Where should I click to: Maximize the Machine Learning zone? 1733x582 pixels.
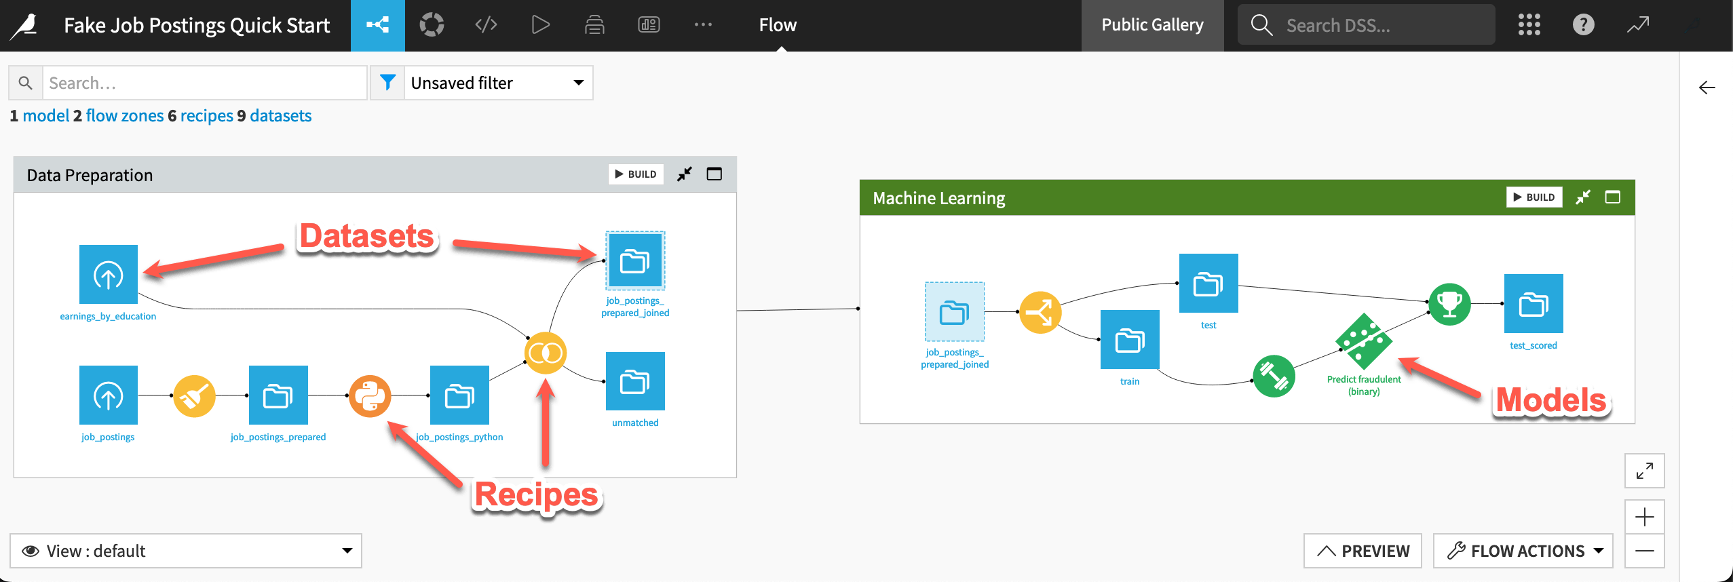click(x=1613, y=197)
